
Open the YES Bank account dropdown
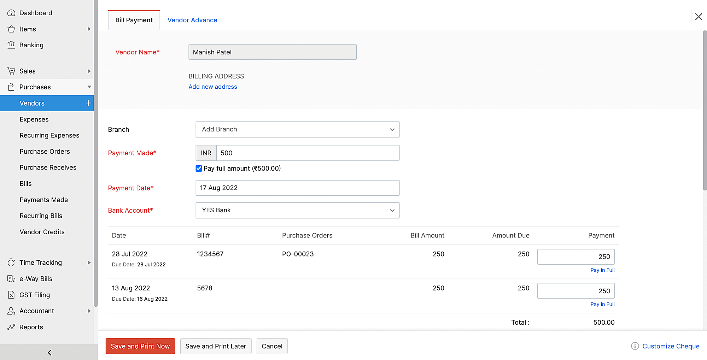[297, 210]
